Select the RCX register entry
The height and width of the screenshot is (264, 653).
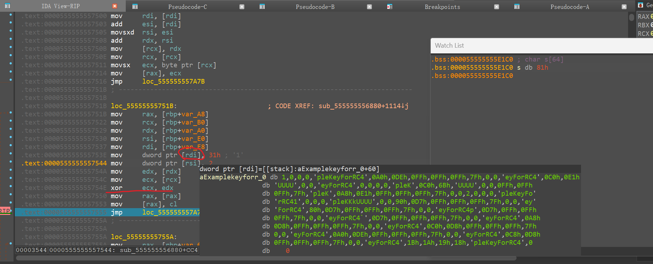(645, 34)
